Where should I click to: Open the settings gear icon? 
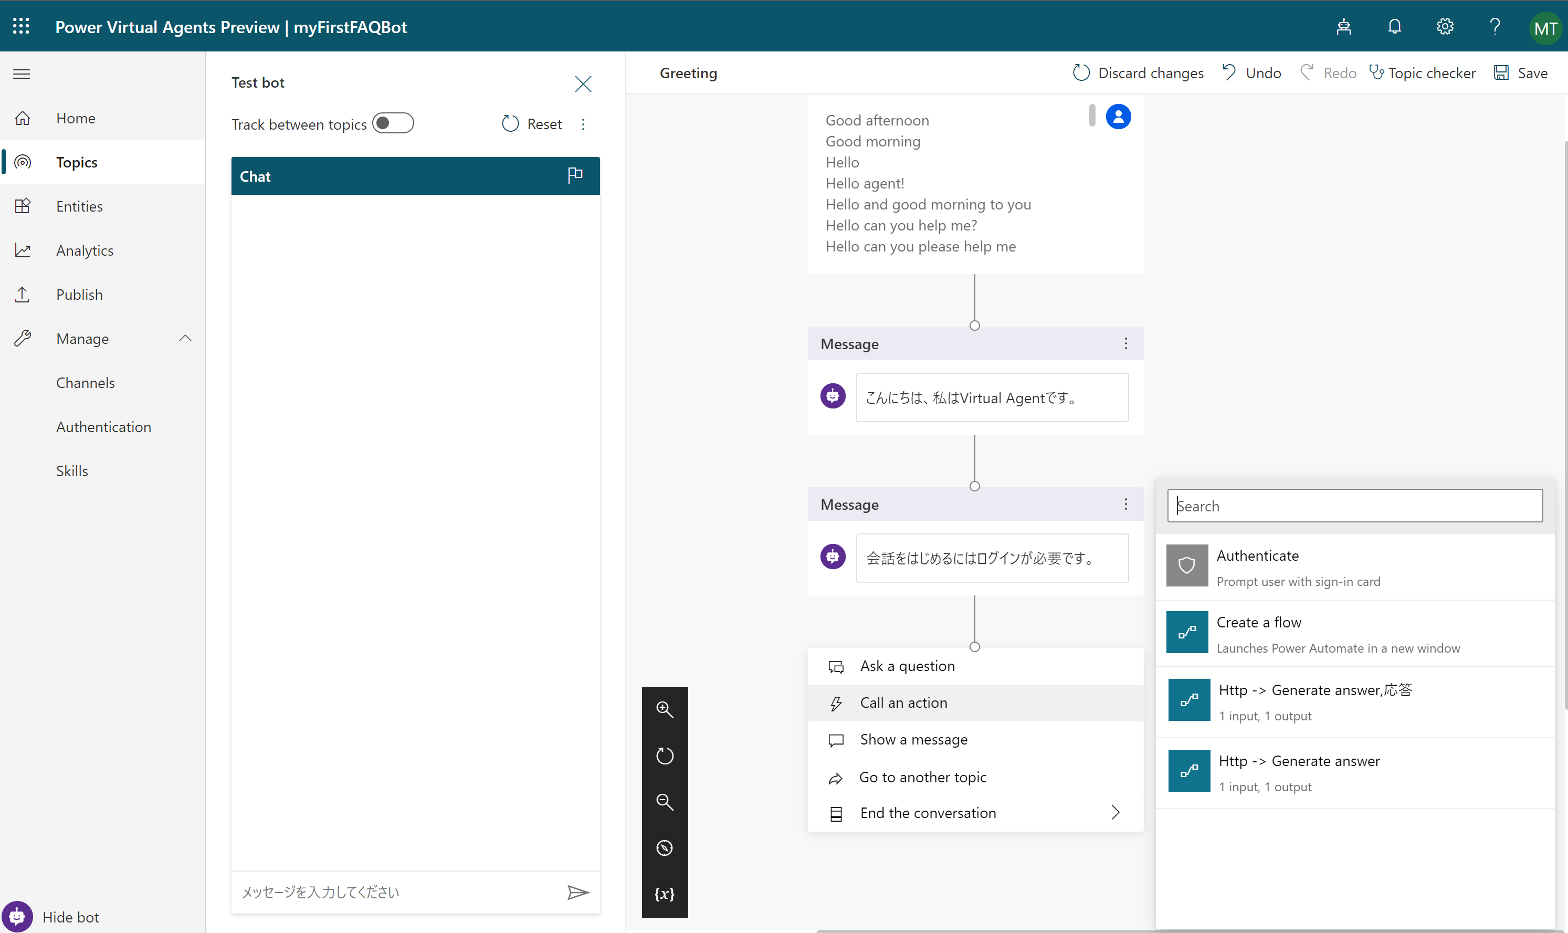point(1444,26)
